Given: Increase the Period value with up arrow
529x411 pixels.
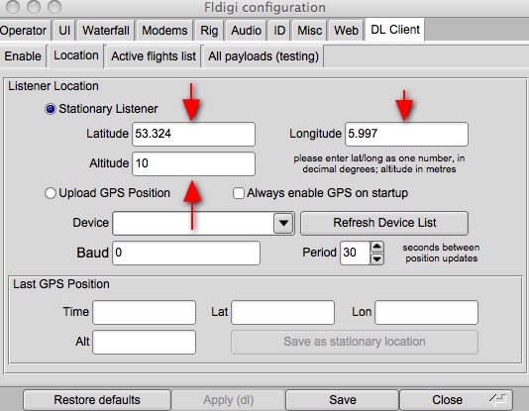Looking at the screenshot, I should (x=376, y=248).
